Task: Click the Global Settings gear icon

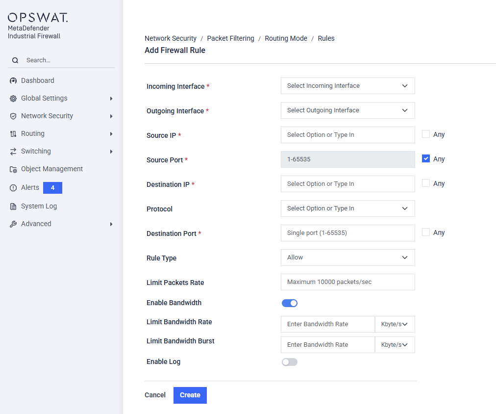Action: coord(13,99)
